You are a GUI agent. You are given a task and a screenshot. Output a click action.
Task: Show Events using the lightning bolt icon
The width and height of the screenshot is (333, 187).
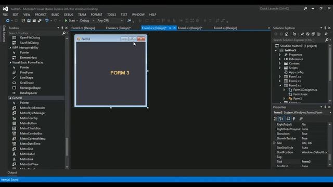[294, 119]
